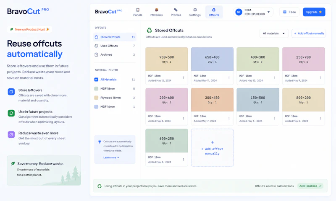Screen dimensions: 336x201
Task: Open options menu for 150×500 offcut
Action: [x=275, y=119]
